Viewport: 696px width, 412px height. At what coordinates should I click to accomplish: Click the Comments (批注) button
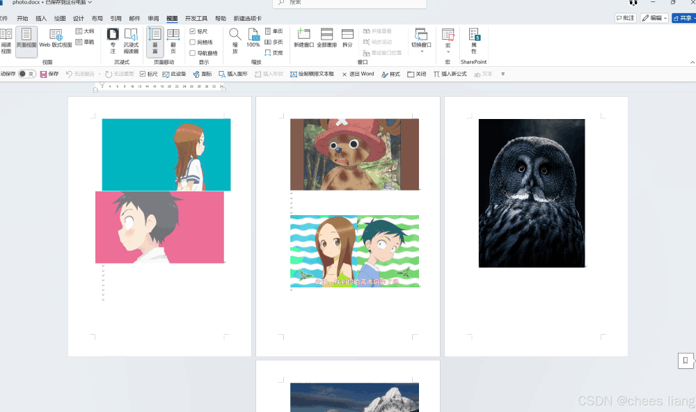coord(626,18)
